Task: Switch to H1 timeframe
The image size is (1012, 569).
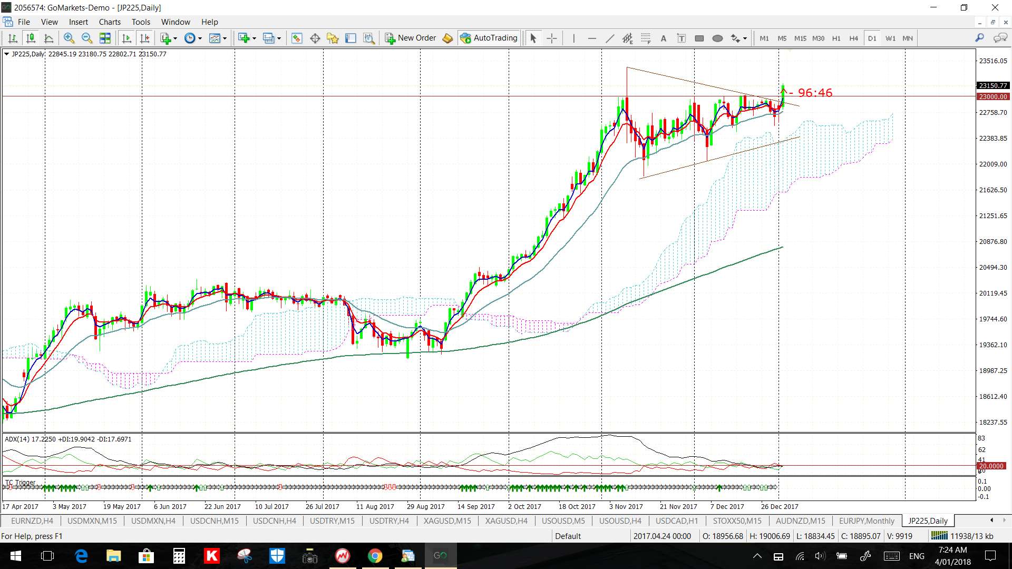Action: click(x=836, y=38)
